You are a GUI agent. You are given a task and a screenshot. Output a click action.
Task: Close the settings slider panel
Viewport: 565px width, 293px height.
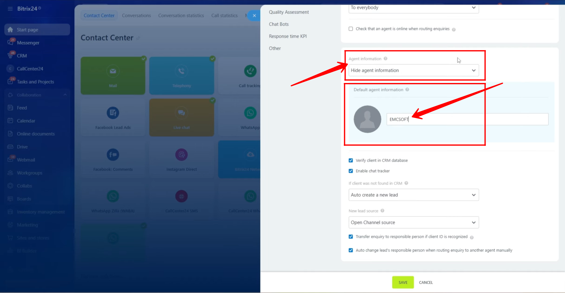pos(254,15)
